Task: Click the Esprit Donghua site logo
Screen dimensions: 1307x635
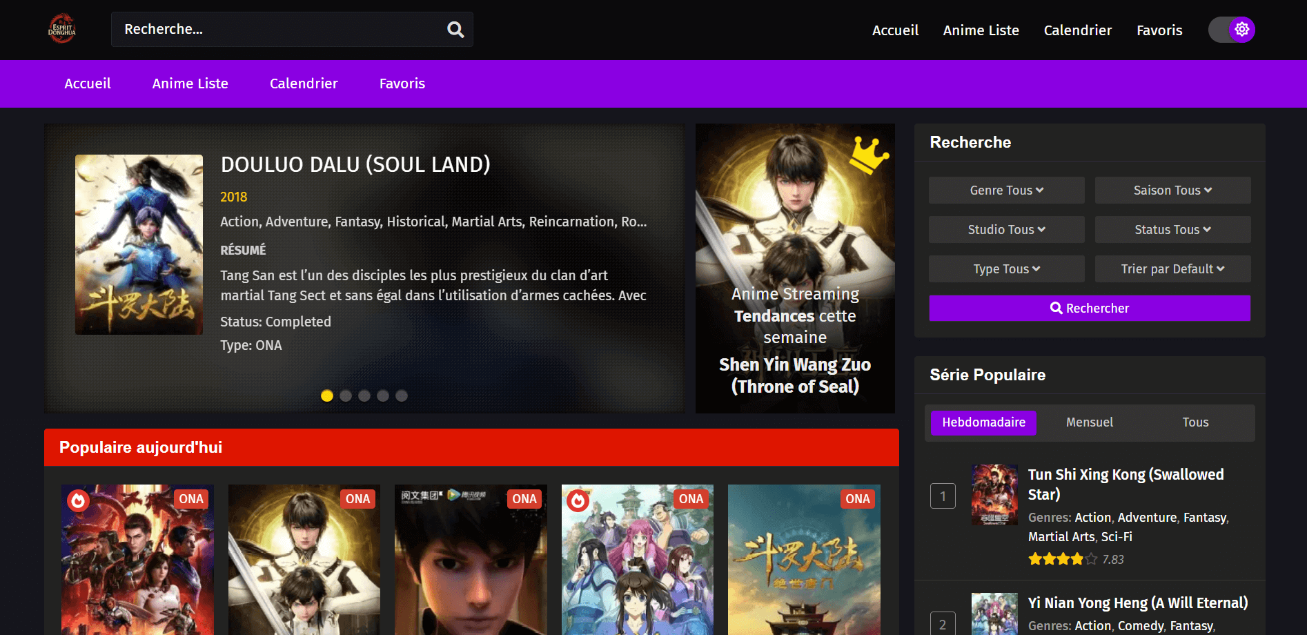Action: (x=61, y=29)
